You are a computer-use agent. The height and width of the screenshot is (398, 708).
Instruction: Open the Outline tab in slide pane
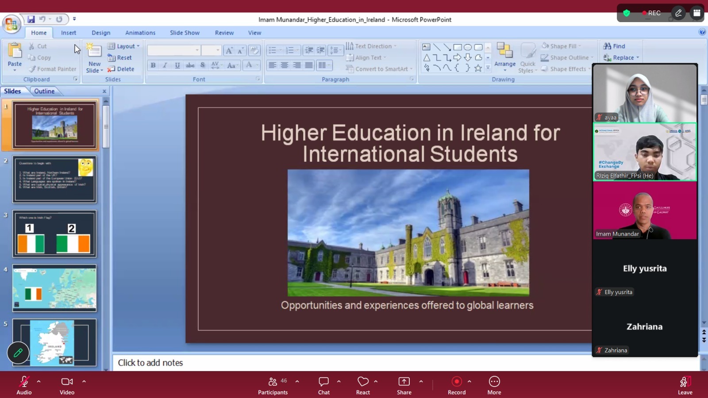[x=44, y=91]
